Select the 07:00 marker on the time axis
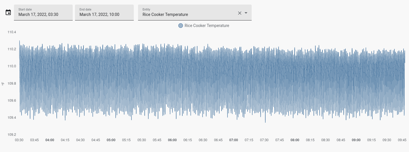Image resolution: width=409 pixels, height=152 pixels. [x=233, y=140]
